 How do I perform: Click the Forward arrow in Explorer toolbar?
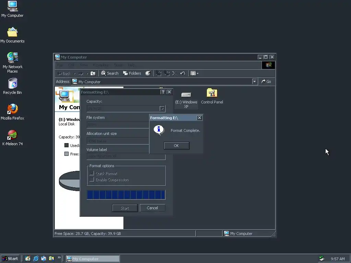(x=81, y=73)
